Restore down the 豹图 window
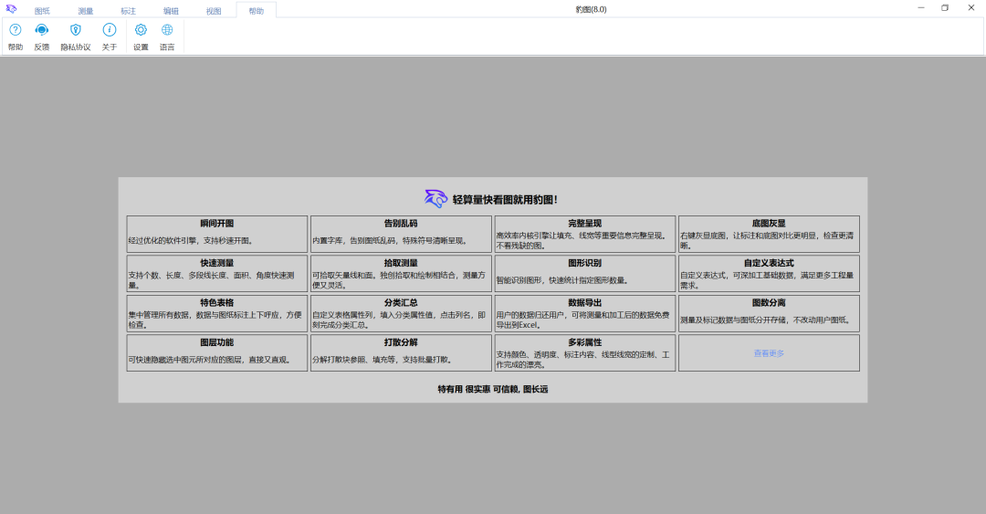This screenshot has height=514, width=986. coord(945,8)
